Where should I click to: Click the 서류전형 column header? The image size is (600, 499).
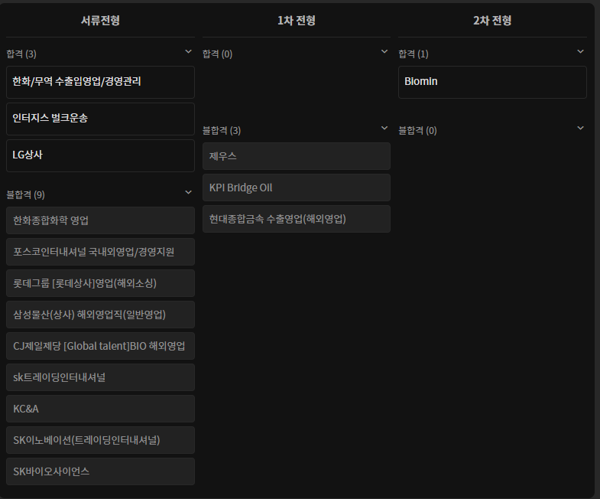click(x=100, y=21)
